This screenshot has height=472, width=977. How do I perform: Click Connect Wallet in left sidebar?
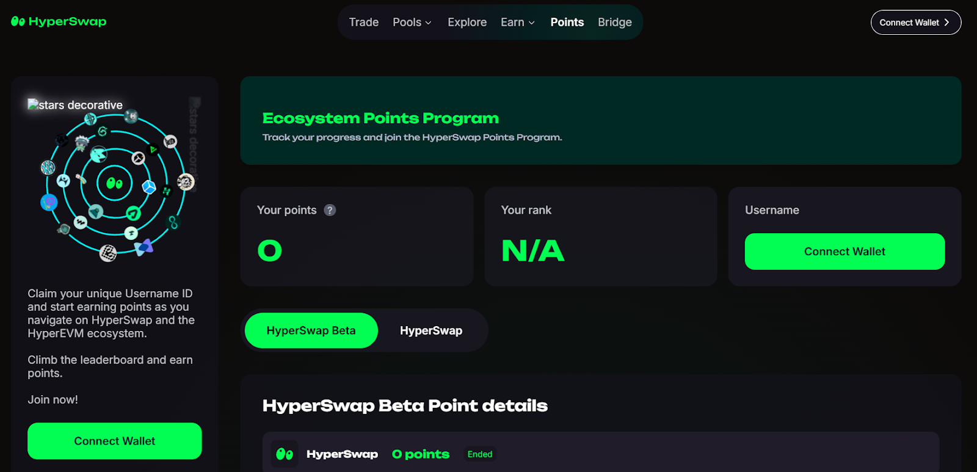(115, 441)
